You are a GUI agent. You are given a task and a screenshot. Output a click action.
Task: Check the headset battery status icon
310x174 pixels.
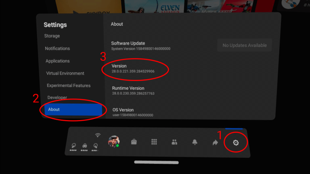click(x=84, y=146)
